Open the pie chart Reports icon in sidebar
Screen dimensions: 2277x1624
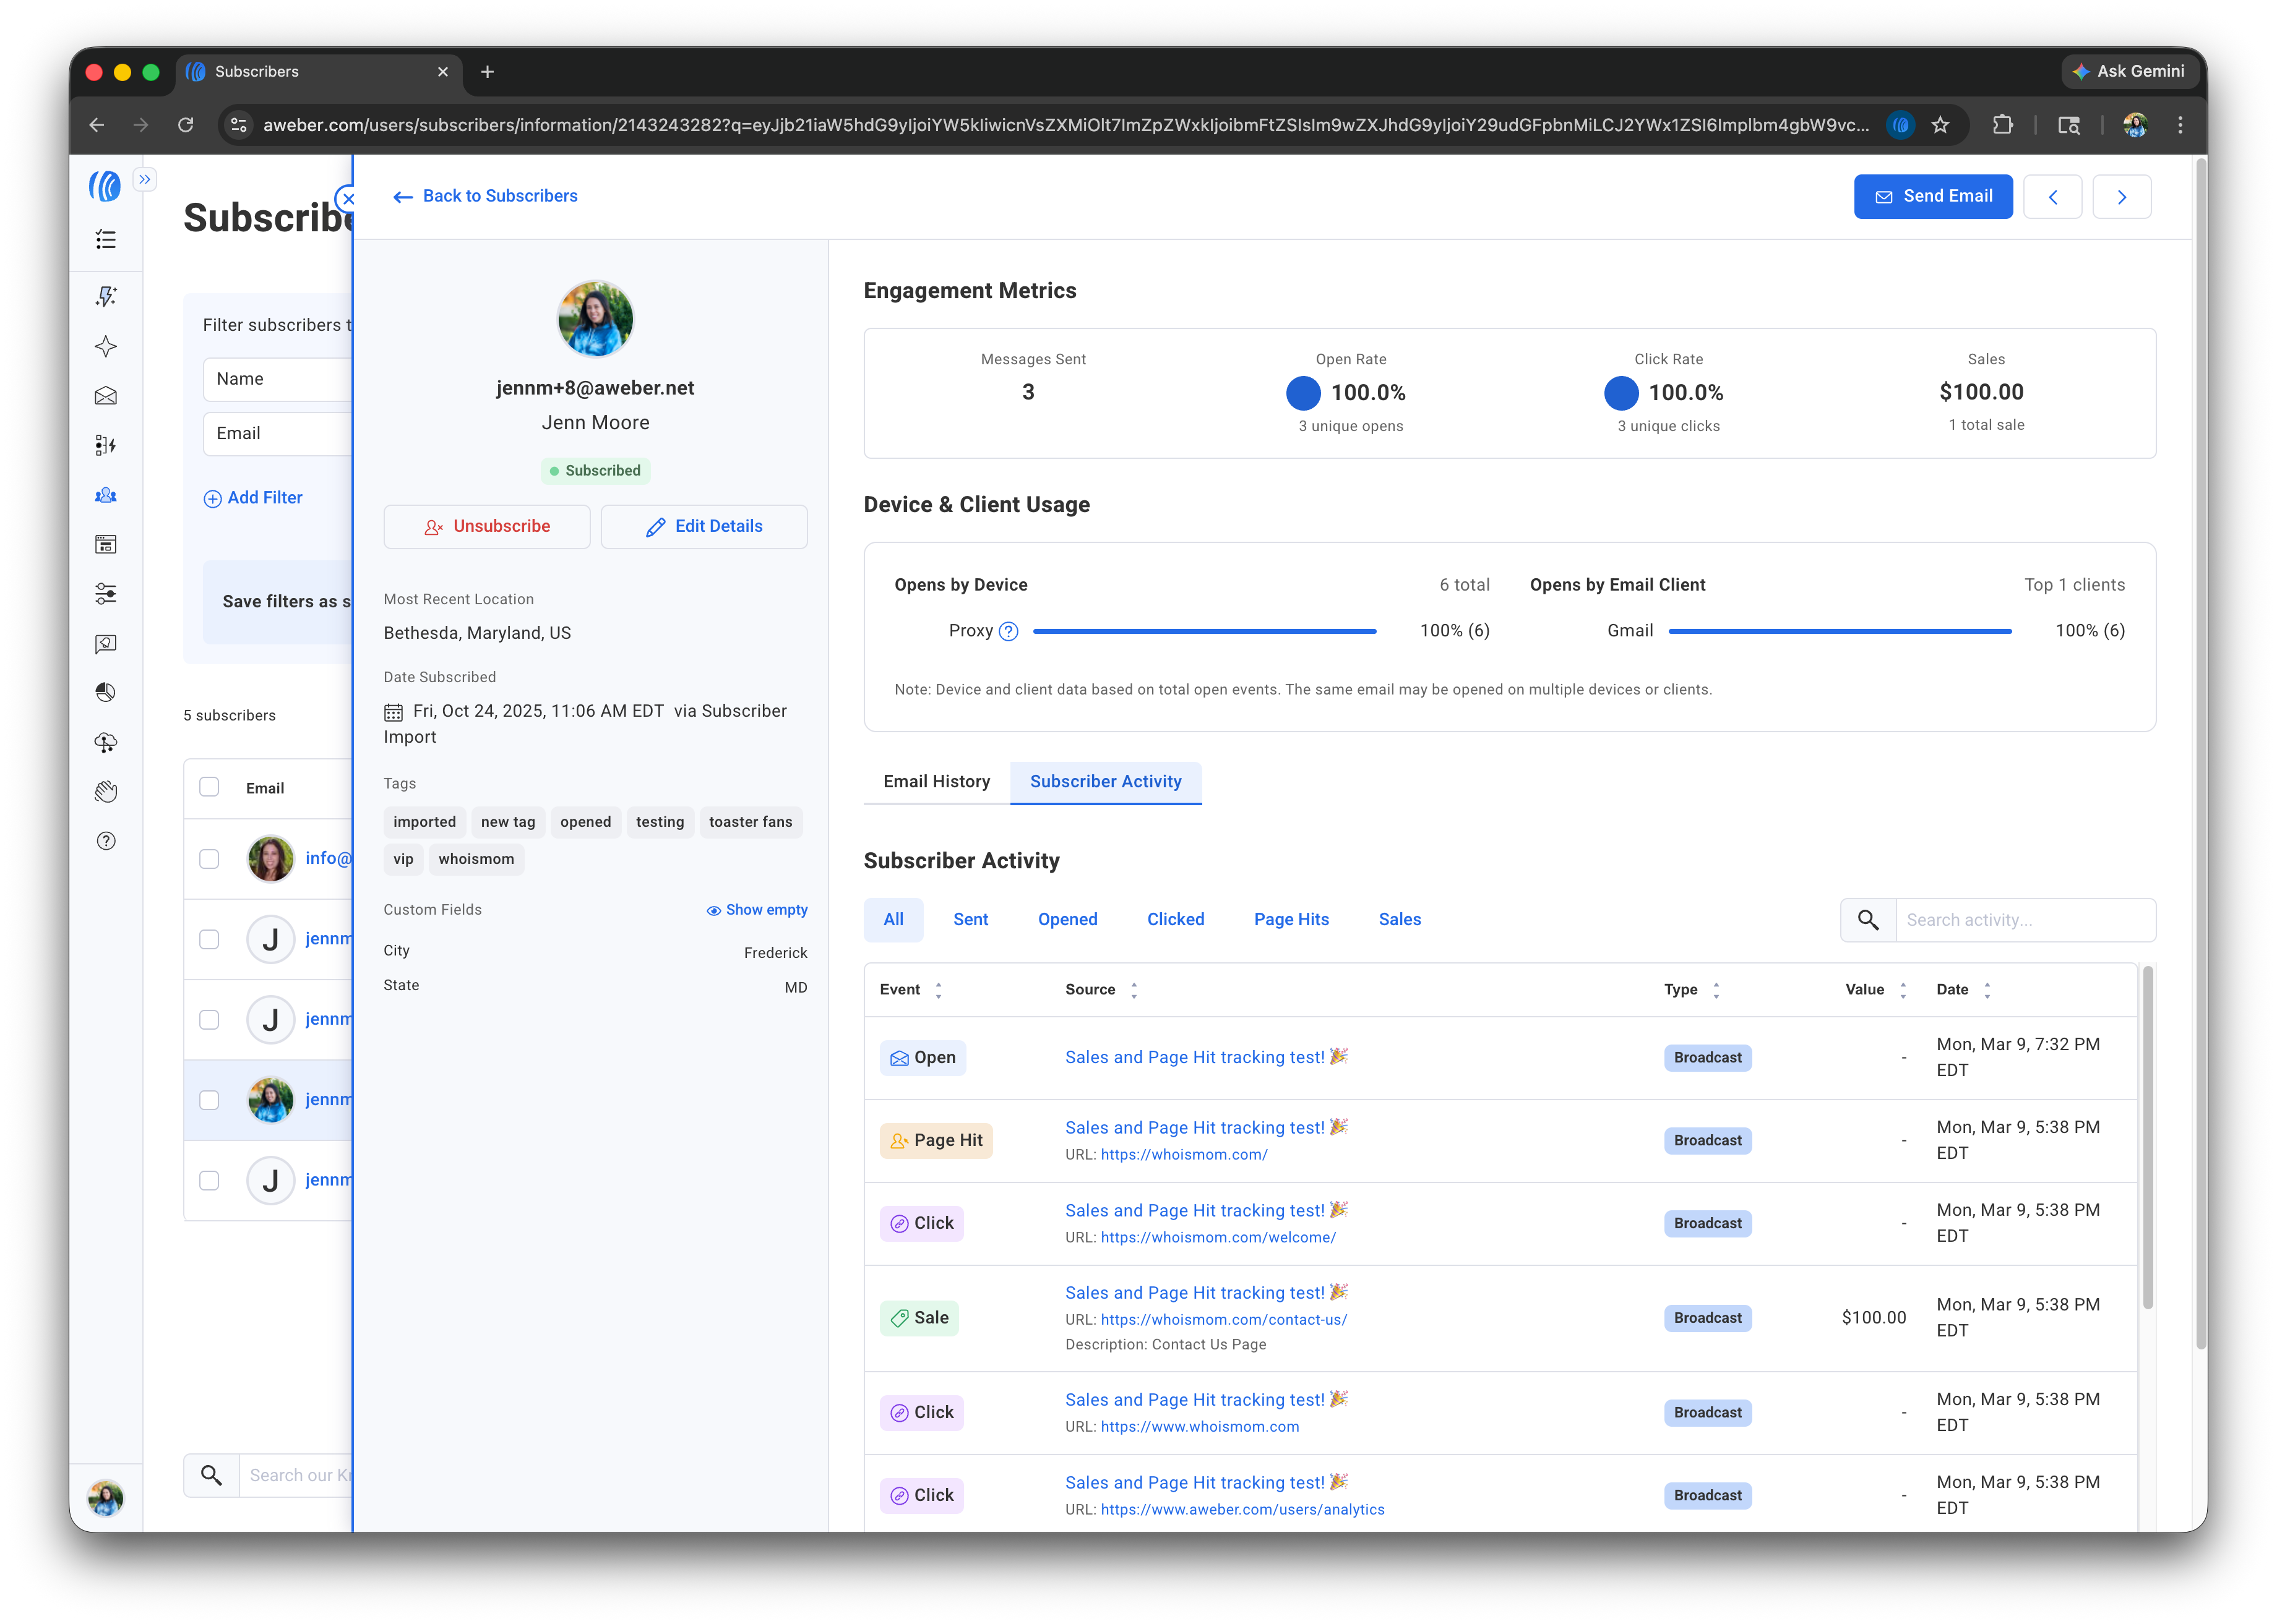pos(105,693)
